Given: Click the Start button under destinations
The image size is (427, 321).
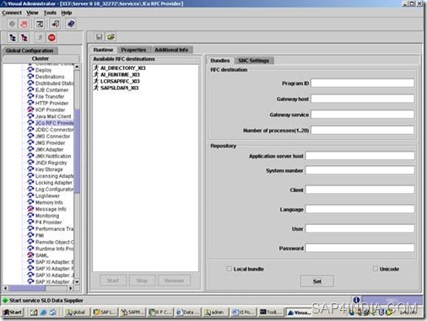Looking at the screenshot, I should tap(113, 281).
